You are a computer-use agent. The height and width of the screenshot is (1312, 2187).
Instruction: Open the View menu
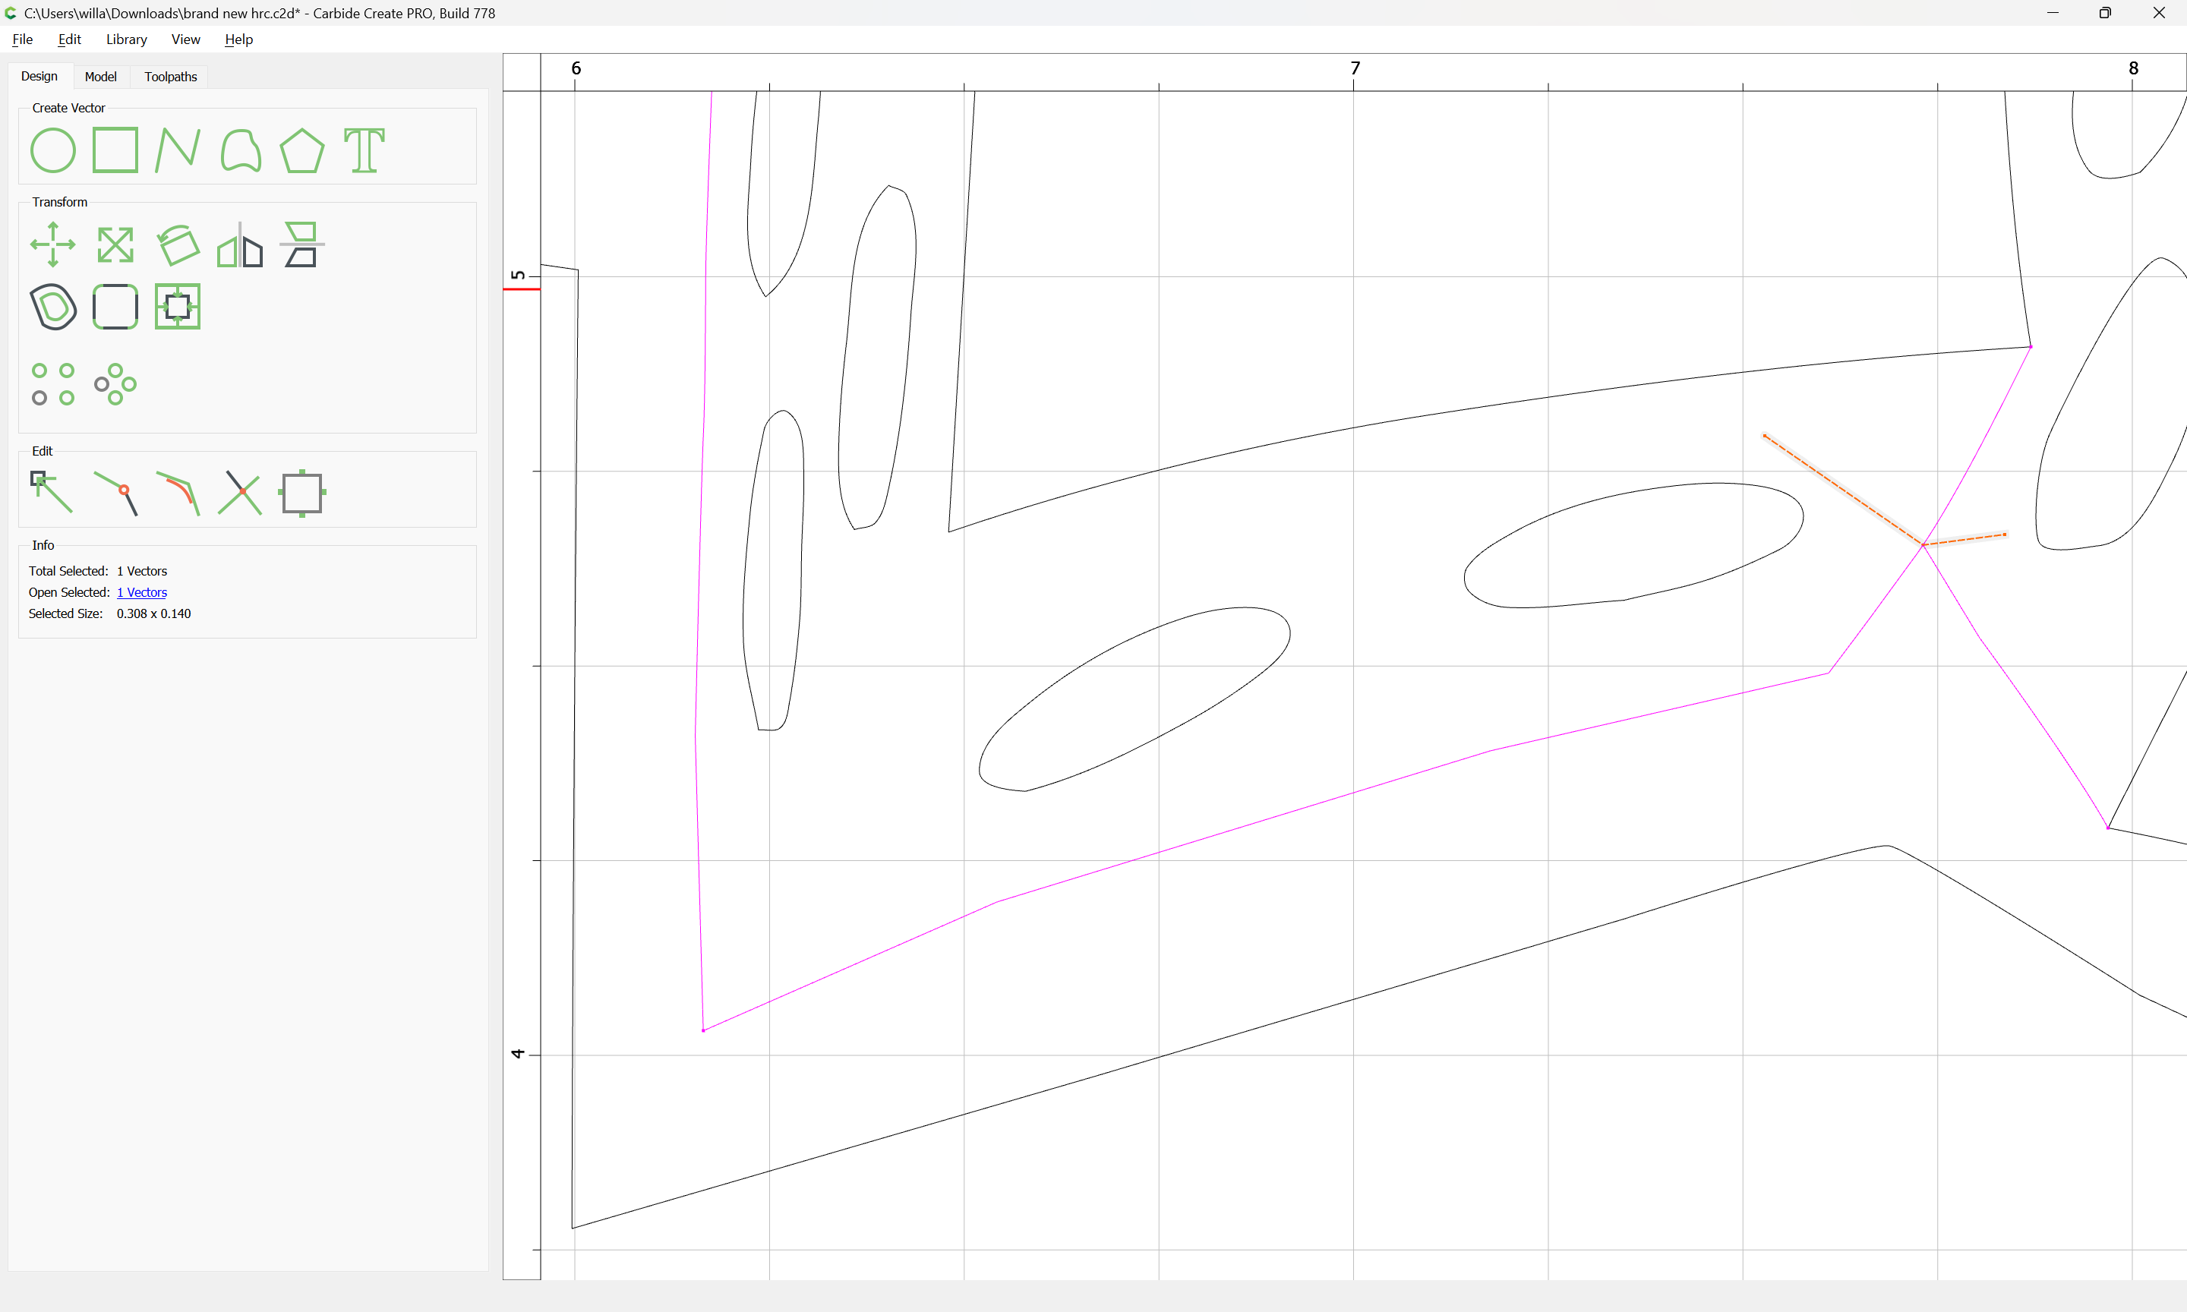185,39
